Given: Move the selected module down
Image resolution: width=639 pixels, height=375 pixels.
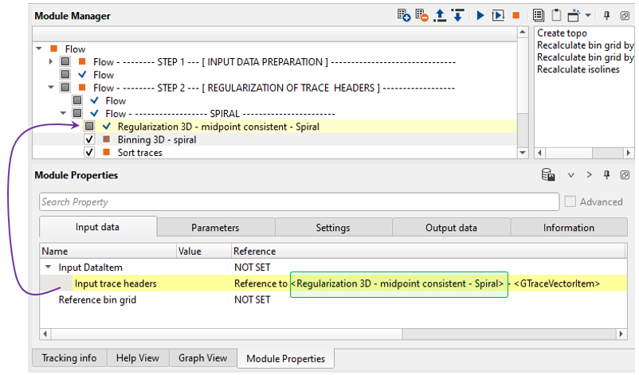Looking at the screenshot, I should (457, 15).
